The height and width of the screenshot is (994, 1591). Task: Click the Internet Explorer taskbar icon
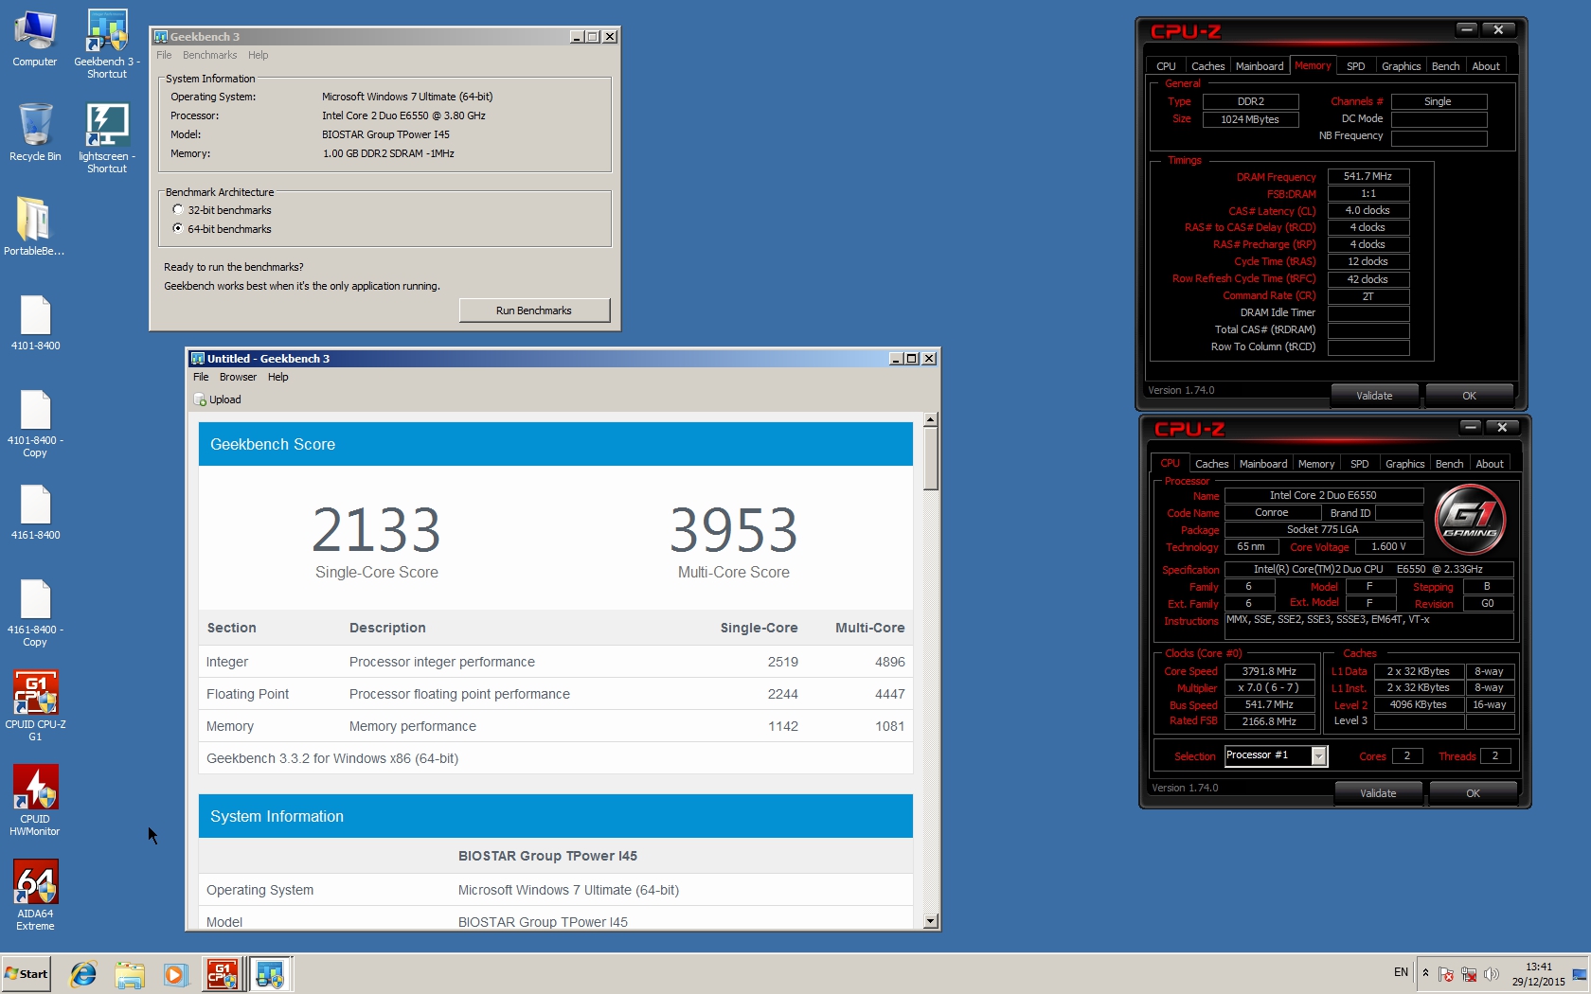tap(83, 973)
